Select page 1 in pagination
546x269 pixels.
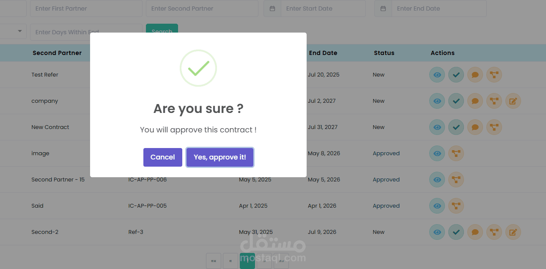(247, 261)
